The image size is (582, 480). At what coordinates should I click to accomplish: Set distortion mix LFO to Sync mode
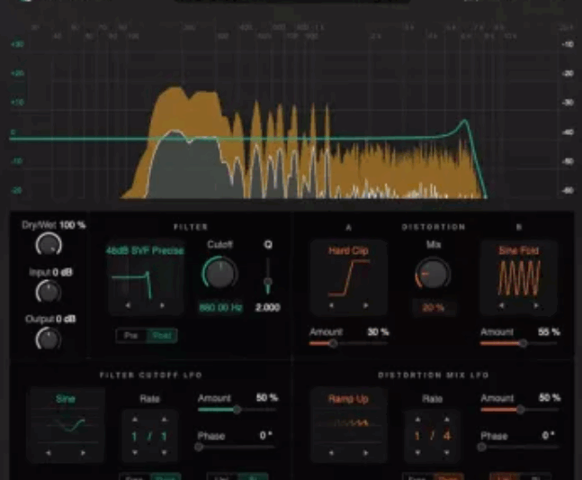tap(448, 477)
